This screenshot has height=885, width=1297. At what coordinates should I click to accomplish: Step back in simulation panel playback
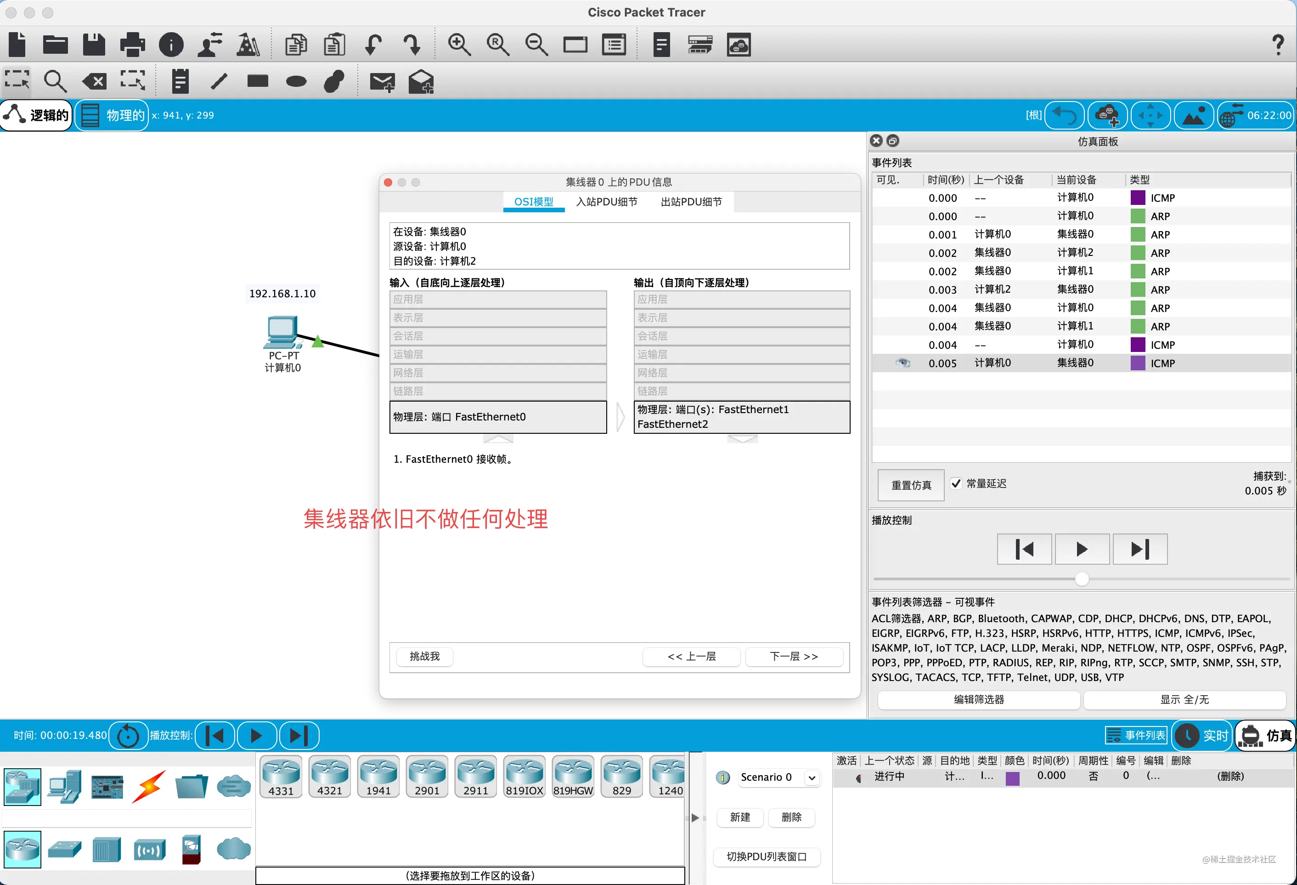[x=1024, y=550]
